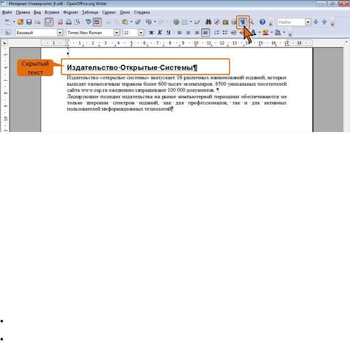The height and width of the screenshot is (343, 350).
Task: Print the file directly
Action: pyautogui.click(x=69, y=22)
